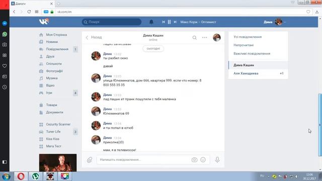Viewport: 322px width, 181px height.
Task: Record a voice message microphone
Action: coord(217,160)
